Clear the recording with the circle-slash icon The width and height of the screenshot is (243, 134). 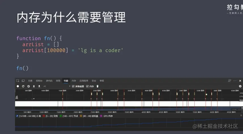point(29,86)
